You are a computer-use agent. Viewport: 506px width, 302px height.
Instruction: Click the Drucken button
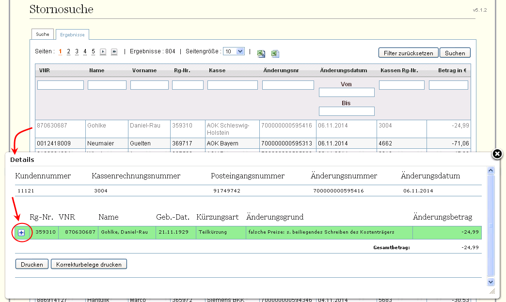[32, 264]
